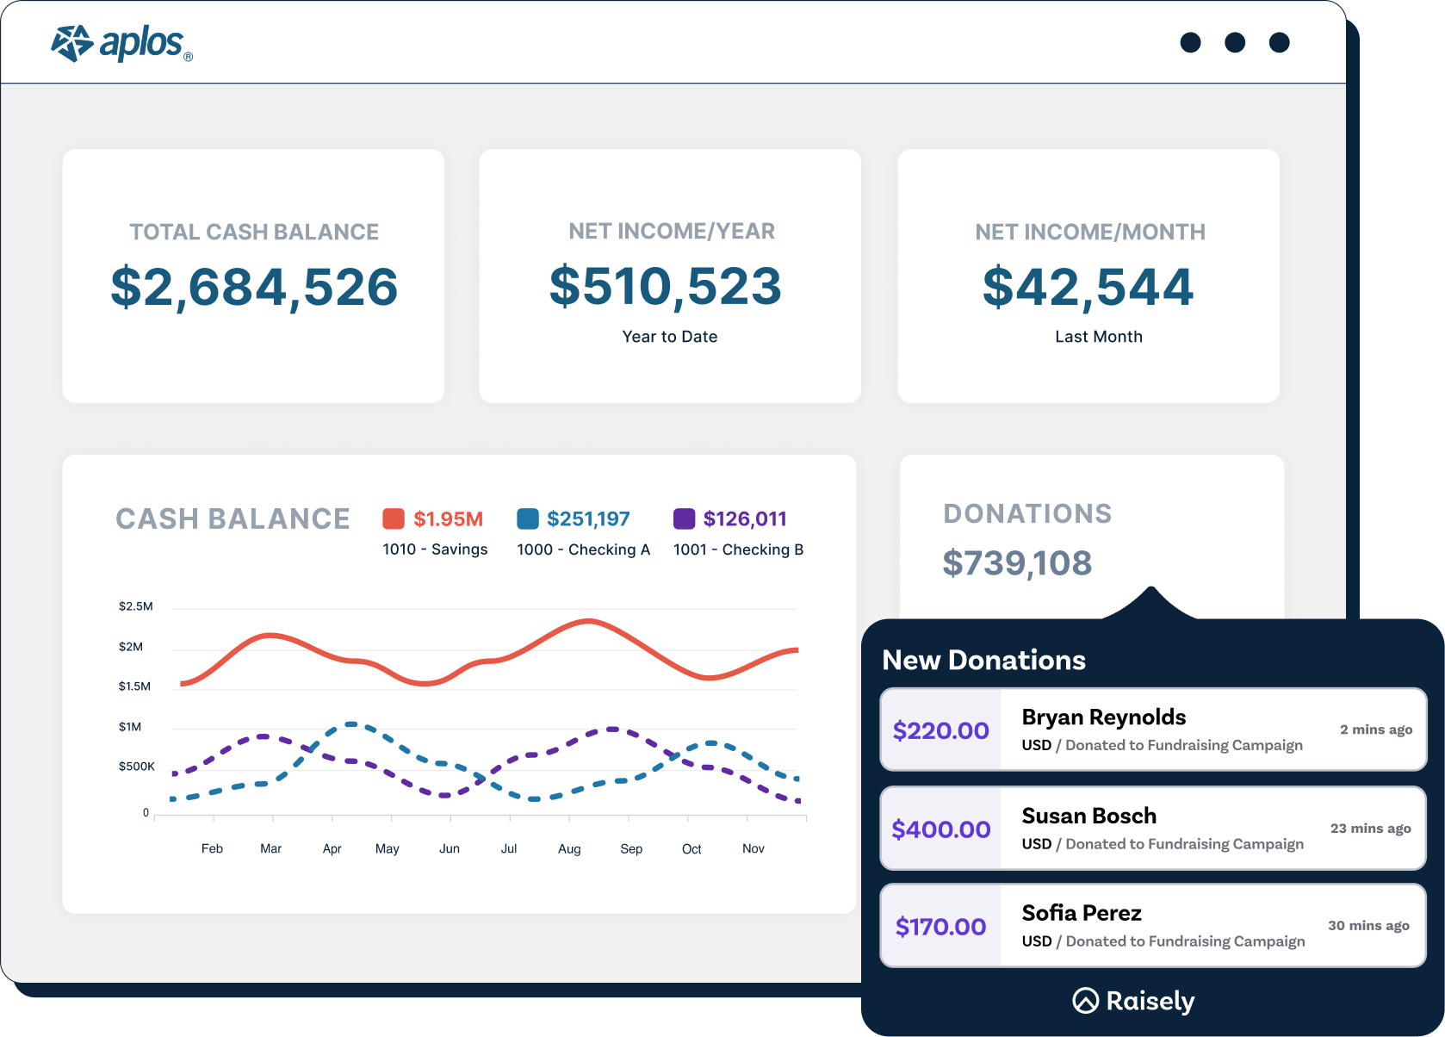Viewport: 1445px width, 1037px height.
Task: Switch to the Cash Balance panel
Action: [233, 518]
